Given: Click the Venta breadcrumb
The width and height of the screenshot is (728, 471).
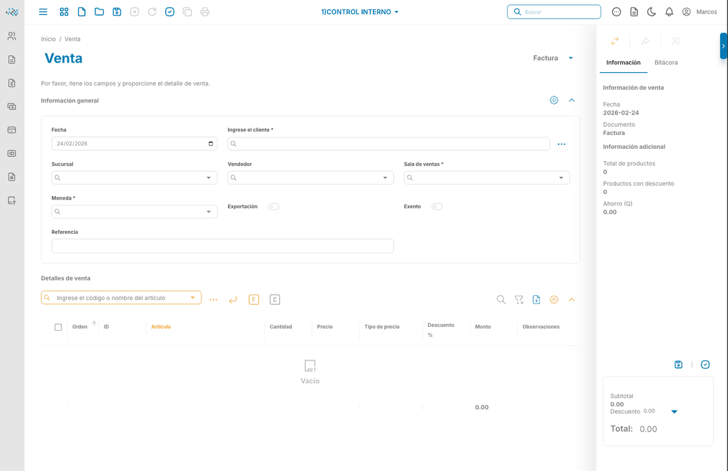Looking at the screenshot, I should [72, 39].
